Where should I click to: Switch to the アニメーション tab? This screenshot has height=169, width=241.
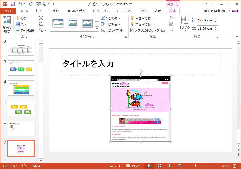[x=100, y=11]
